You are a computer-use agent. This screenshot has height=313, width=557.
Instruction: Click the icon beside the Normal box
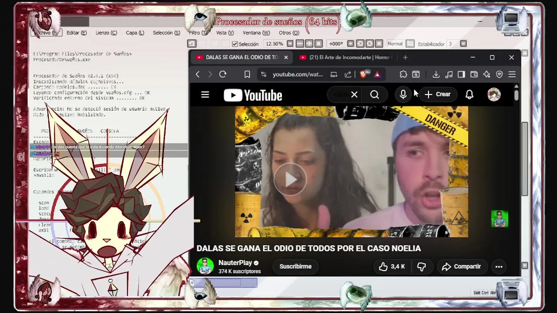pyautogui.click(x=410, y=44)
